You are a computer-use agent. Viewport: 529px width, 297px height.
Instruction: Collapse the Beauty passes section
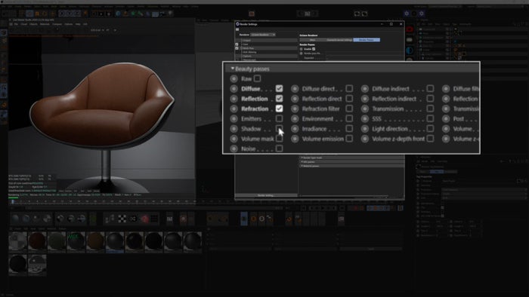[233, 69]
